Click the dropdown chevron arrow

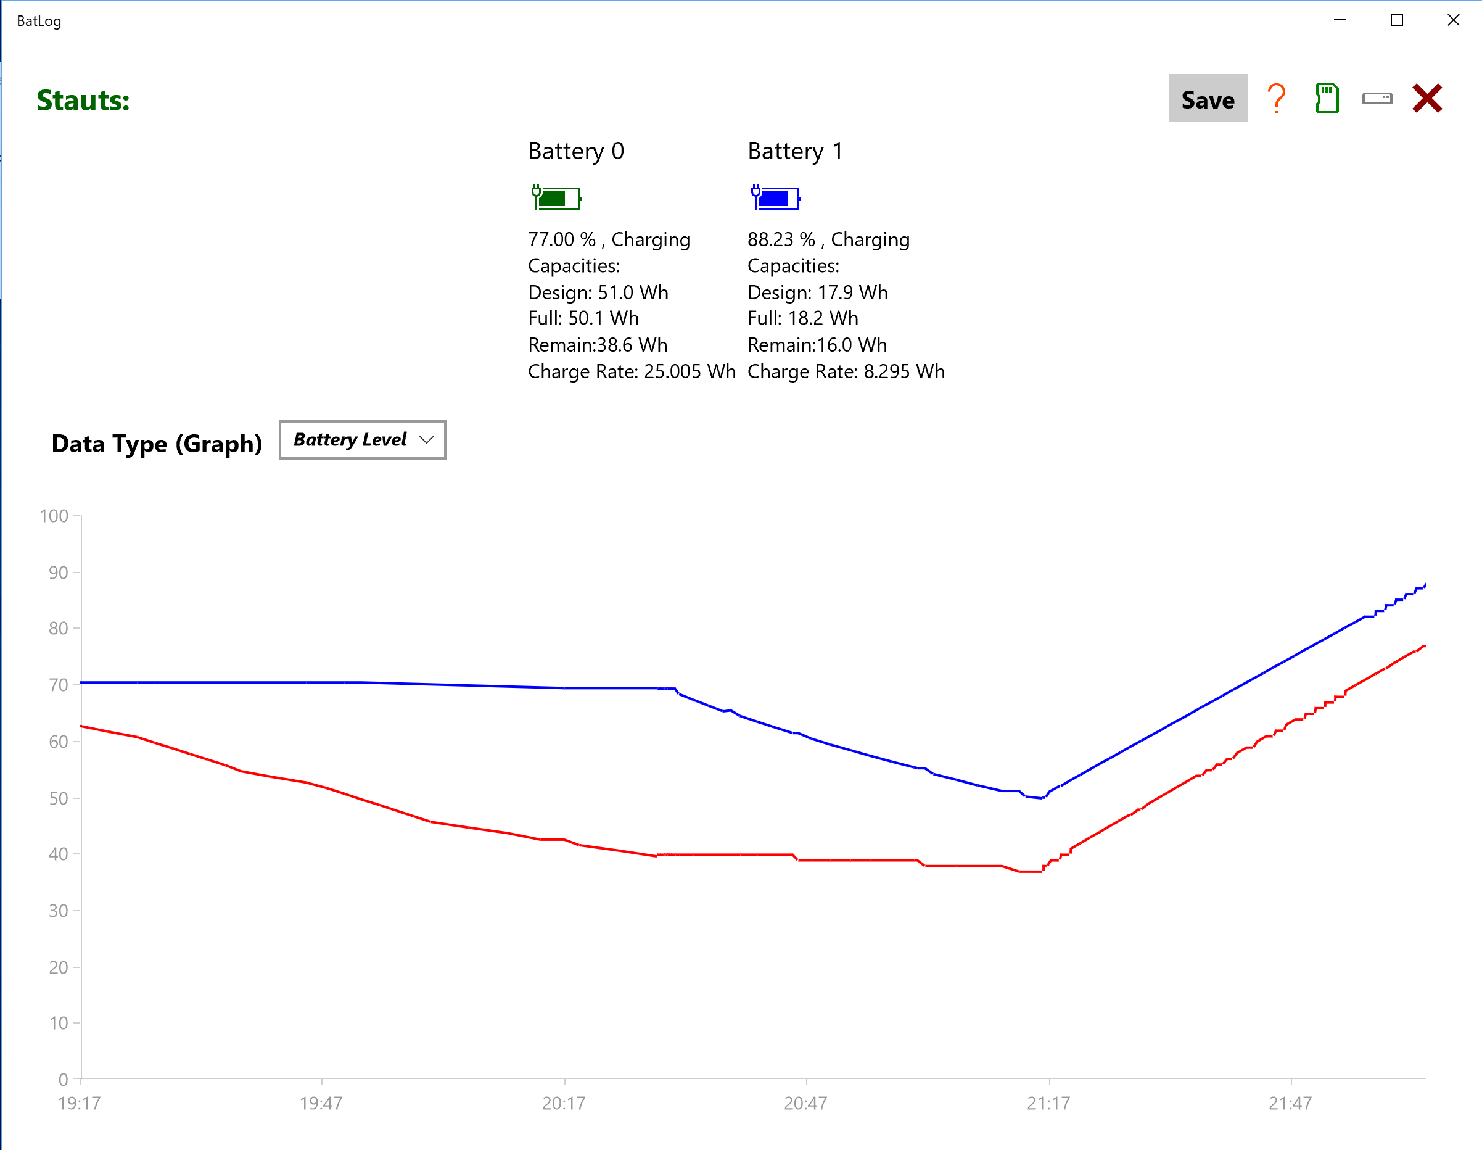click(426, 440)
